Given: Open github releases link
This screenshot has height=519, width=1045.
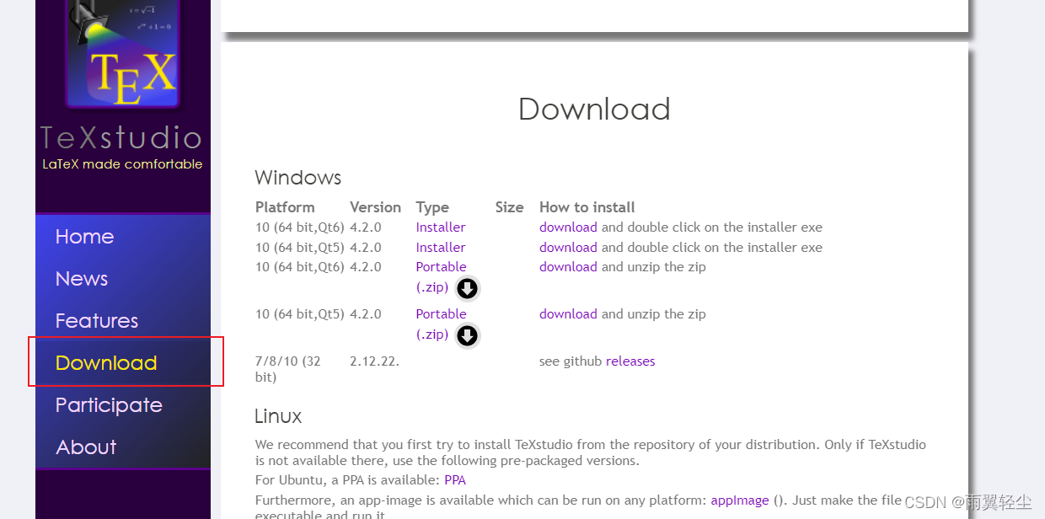Looking at the screenshot, I should click(x=630, y=361).
